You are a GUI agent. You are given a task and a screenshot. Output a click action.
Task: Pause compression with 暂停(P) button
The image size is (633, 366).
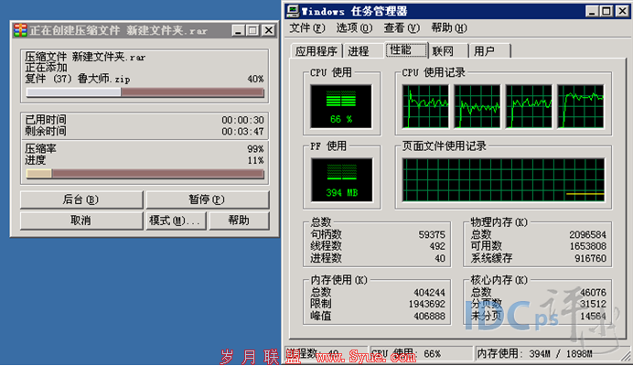(207, 199)
